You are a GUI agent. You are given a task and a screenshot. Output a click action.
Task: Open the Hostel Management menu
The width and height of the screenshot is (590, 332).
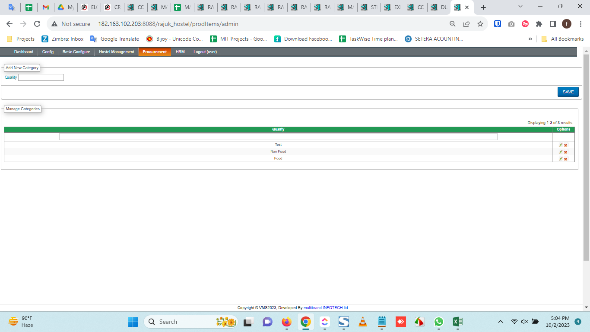coord(117,52)
